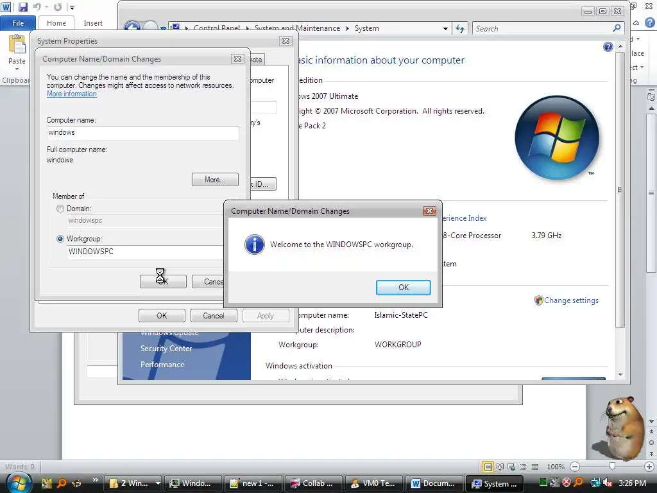Select Print Layout view in Word status bar
The image size is (657, 493).
pos(488,467)
